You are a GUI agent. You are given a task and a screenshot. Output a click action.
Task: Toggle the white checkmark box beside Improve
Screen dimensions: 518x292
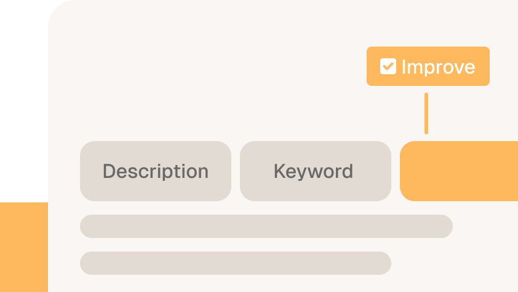pos(388,66)
